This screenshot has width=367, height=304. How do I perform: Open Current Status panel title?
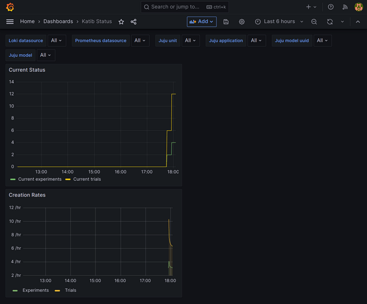[x=27, y=70]
